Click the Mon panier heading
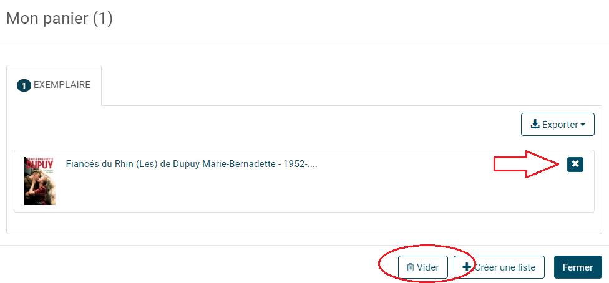The width and height of the screenshot is (609, 283). pos(59,19)
